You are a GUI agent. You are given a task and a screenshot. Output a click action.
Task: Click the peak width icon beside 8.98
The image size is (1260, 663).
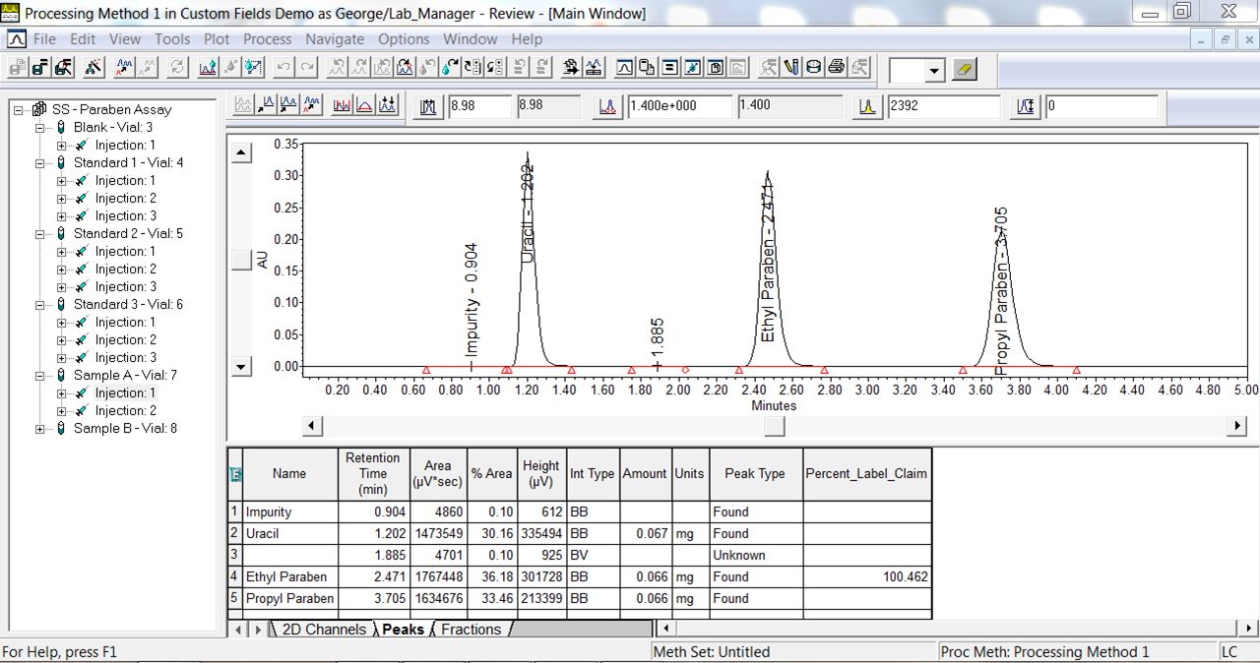(x=428, y=106)
